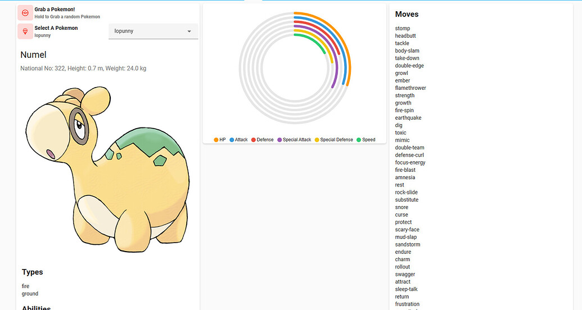Click the 'rollout' move
This screenshot has width=582, height=310.
[403, 267]
